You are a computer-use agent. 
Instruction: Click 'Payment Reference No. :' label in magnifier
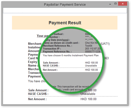pos(57,52)
